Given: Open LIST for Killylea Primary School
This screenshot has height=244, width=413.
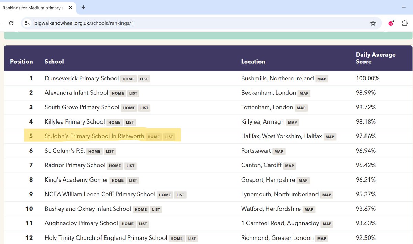Looking at the screenshot, I should 130,122.
